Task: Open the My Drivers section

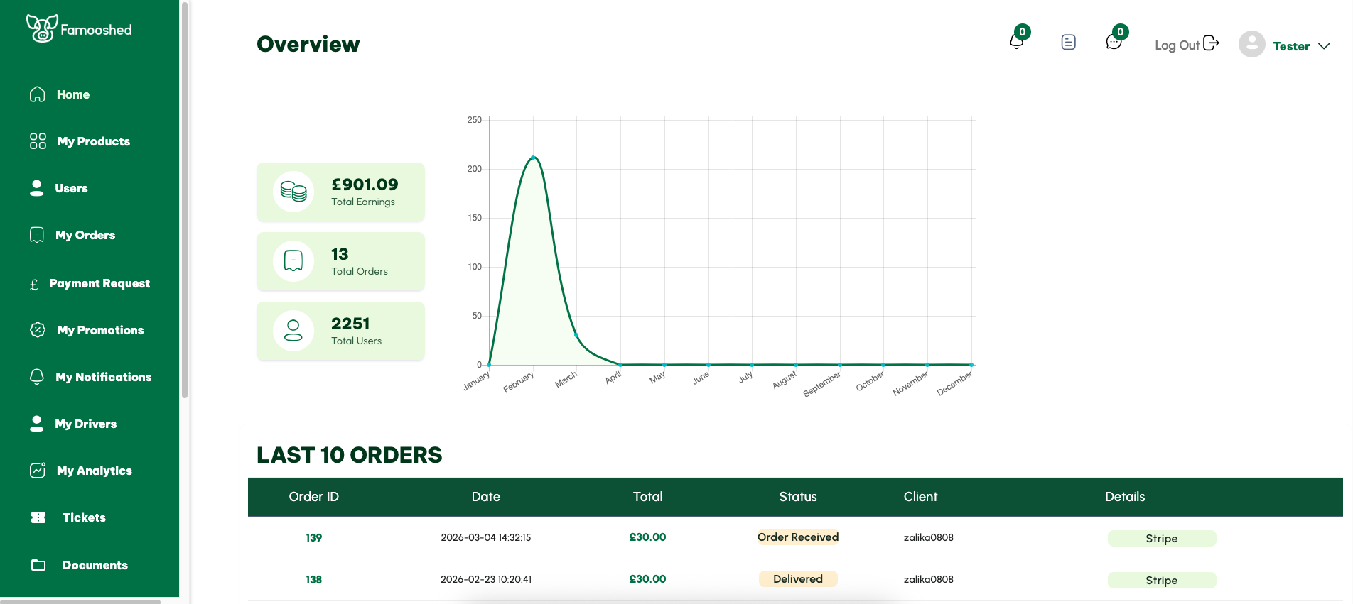Action: 85,424
